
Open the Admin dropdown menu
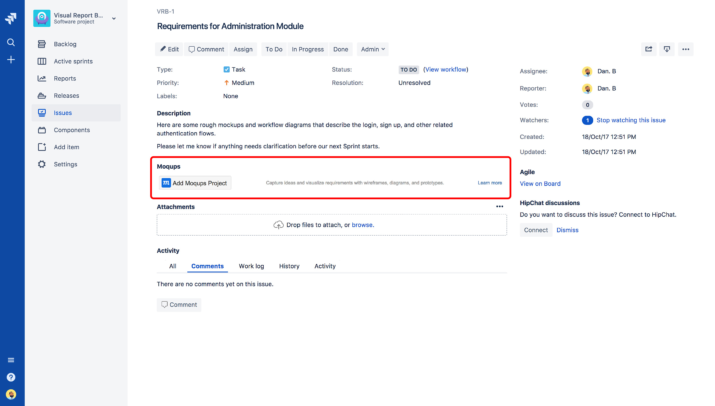tap(372, 49)
